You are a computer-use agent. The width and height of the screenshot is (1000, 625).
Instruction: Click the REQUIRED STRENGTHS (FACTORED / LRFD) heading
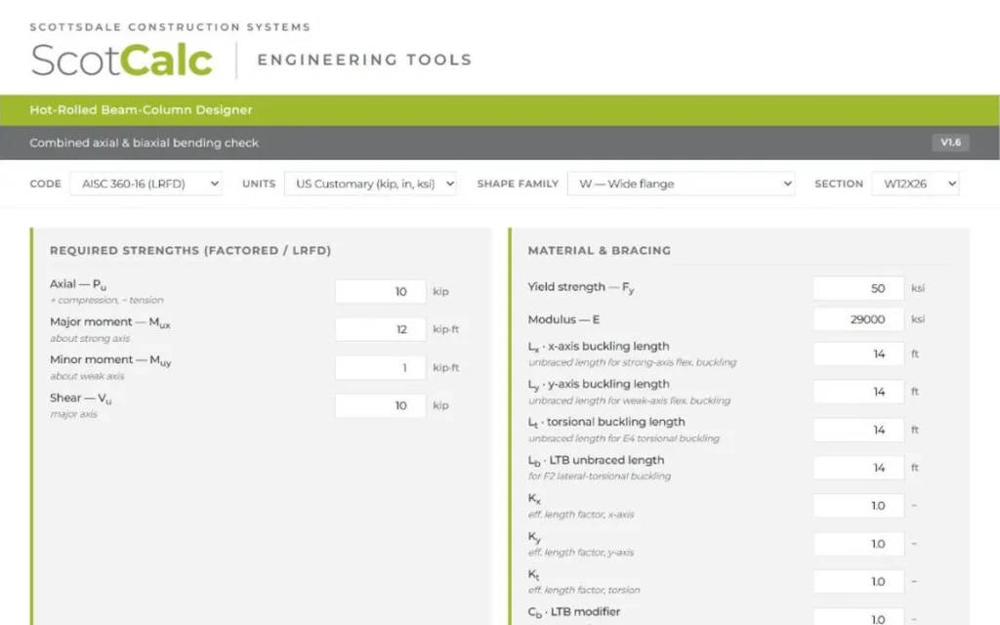(190, 251)
